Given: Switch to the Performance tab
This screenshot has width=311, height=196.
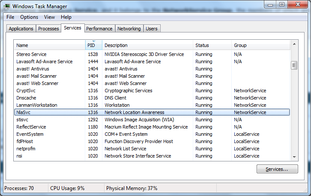Looking at the screenshot, I should tap(99, 29).
